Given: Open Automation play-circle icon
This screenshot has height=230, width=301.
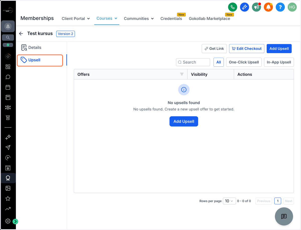Looking at the screenshot, I should (x=8, y=158).
